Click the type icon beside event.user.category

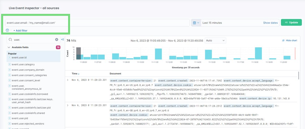pyautogui.click(x=9, y=64)
